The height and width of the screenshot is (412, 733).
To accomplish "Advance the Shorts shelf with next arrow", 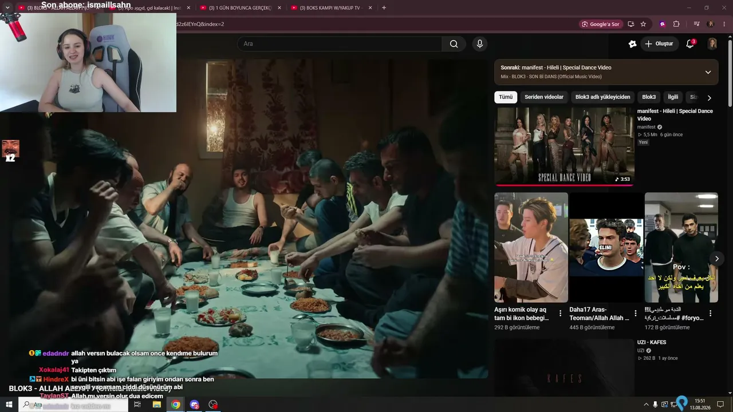I will 716,259.
